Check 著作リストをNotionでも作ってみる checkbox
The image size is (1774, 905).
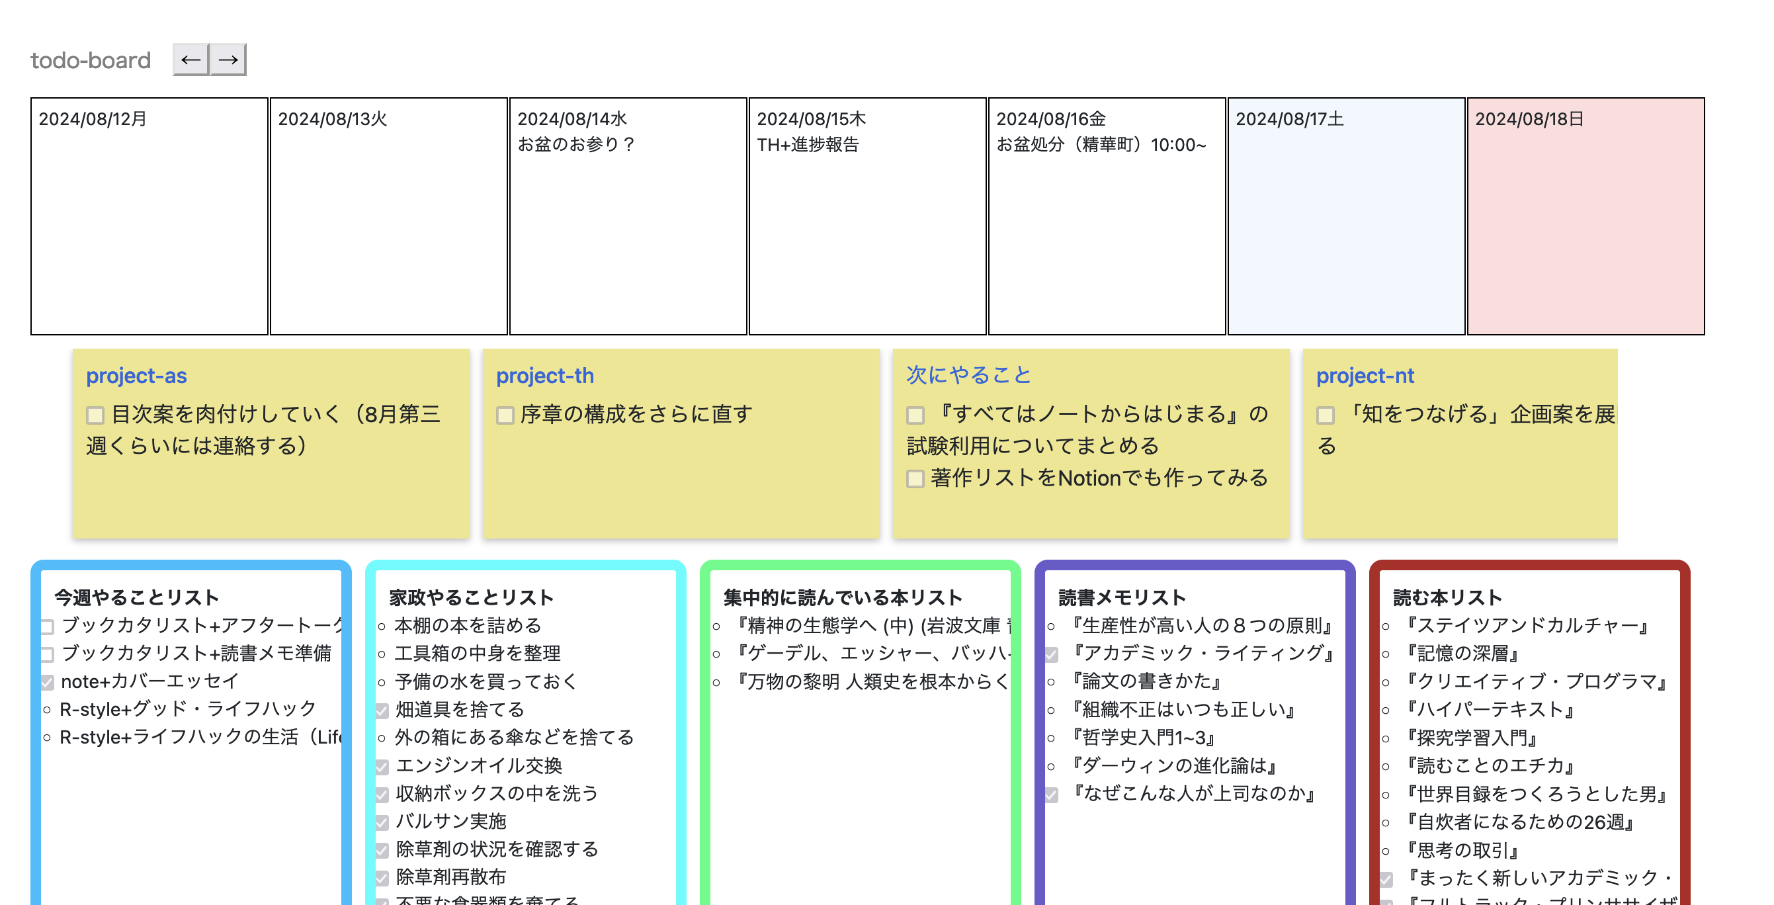[x=915, y=479]
